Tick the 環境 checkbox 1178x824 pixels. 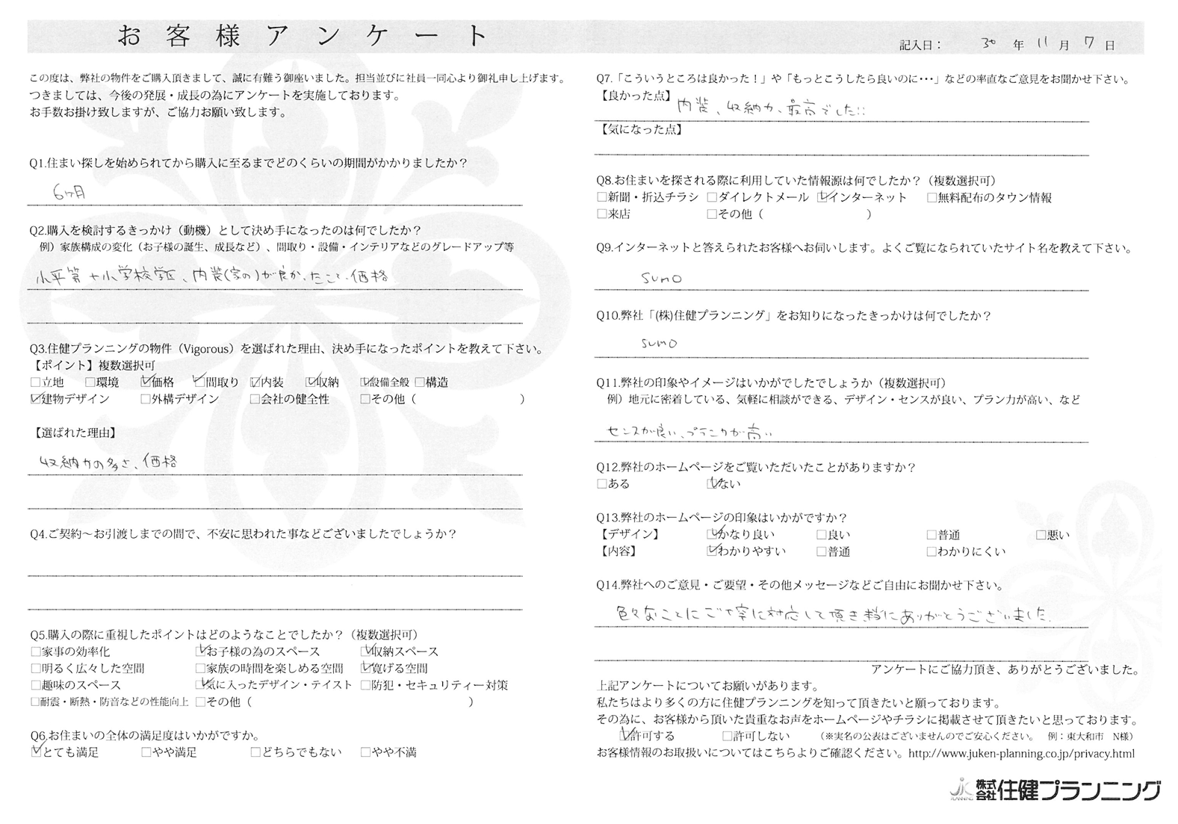click(x=90, y=382)
